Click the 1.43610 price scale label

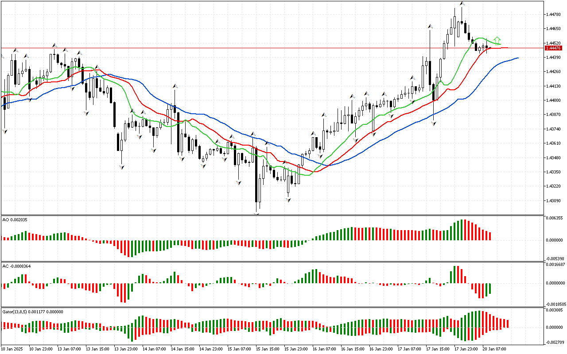click(x=553, y=143)
